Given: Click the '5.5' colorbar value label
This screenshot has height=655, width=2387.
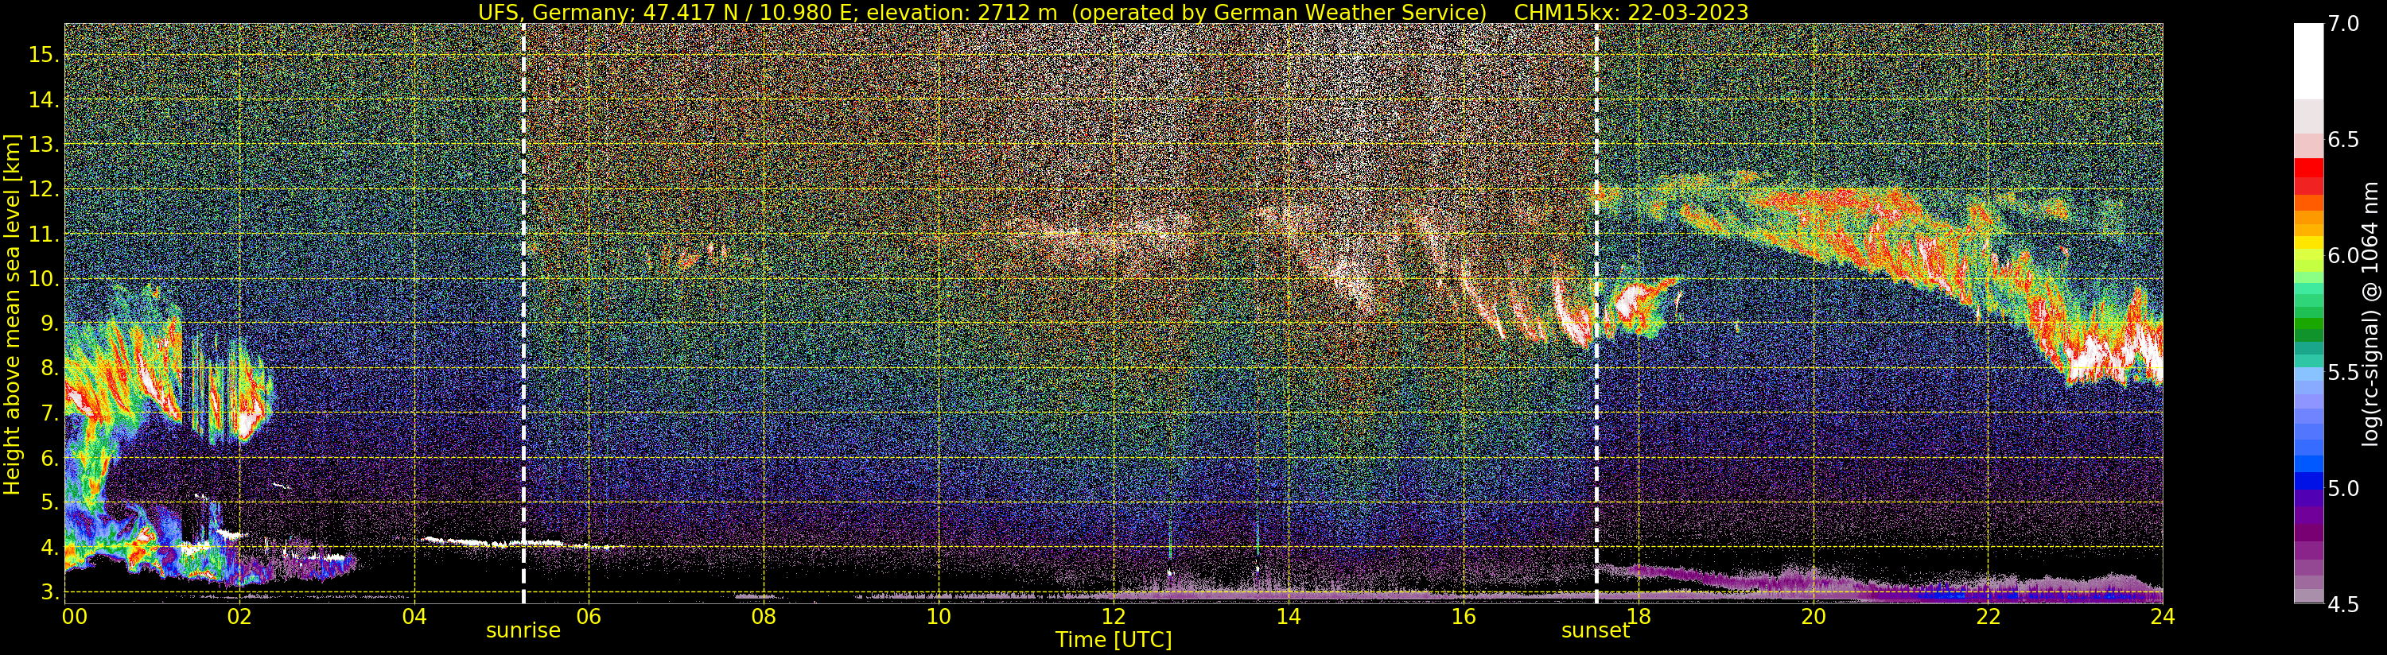Looking at the screenshot, I should click(x=2342, y=373).
